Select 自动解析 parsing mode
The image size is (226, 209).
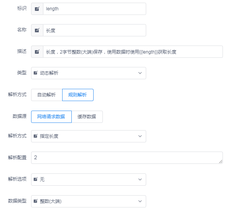click(x=47, y=95)
